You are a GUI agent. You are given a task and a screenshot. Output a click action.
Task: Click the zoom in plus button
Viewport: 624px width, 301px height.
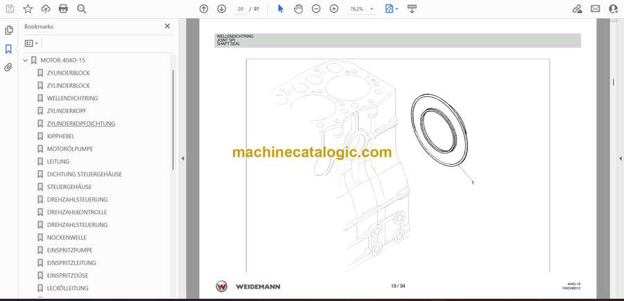[x=334, y=9]
